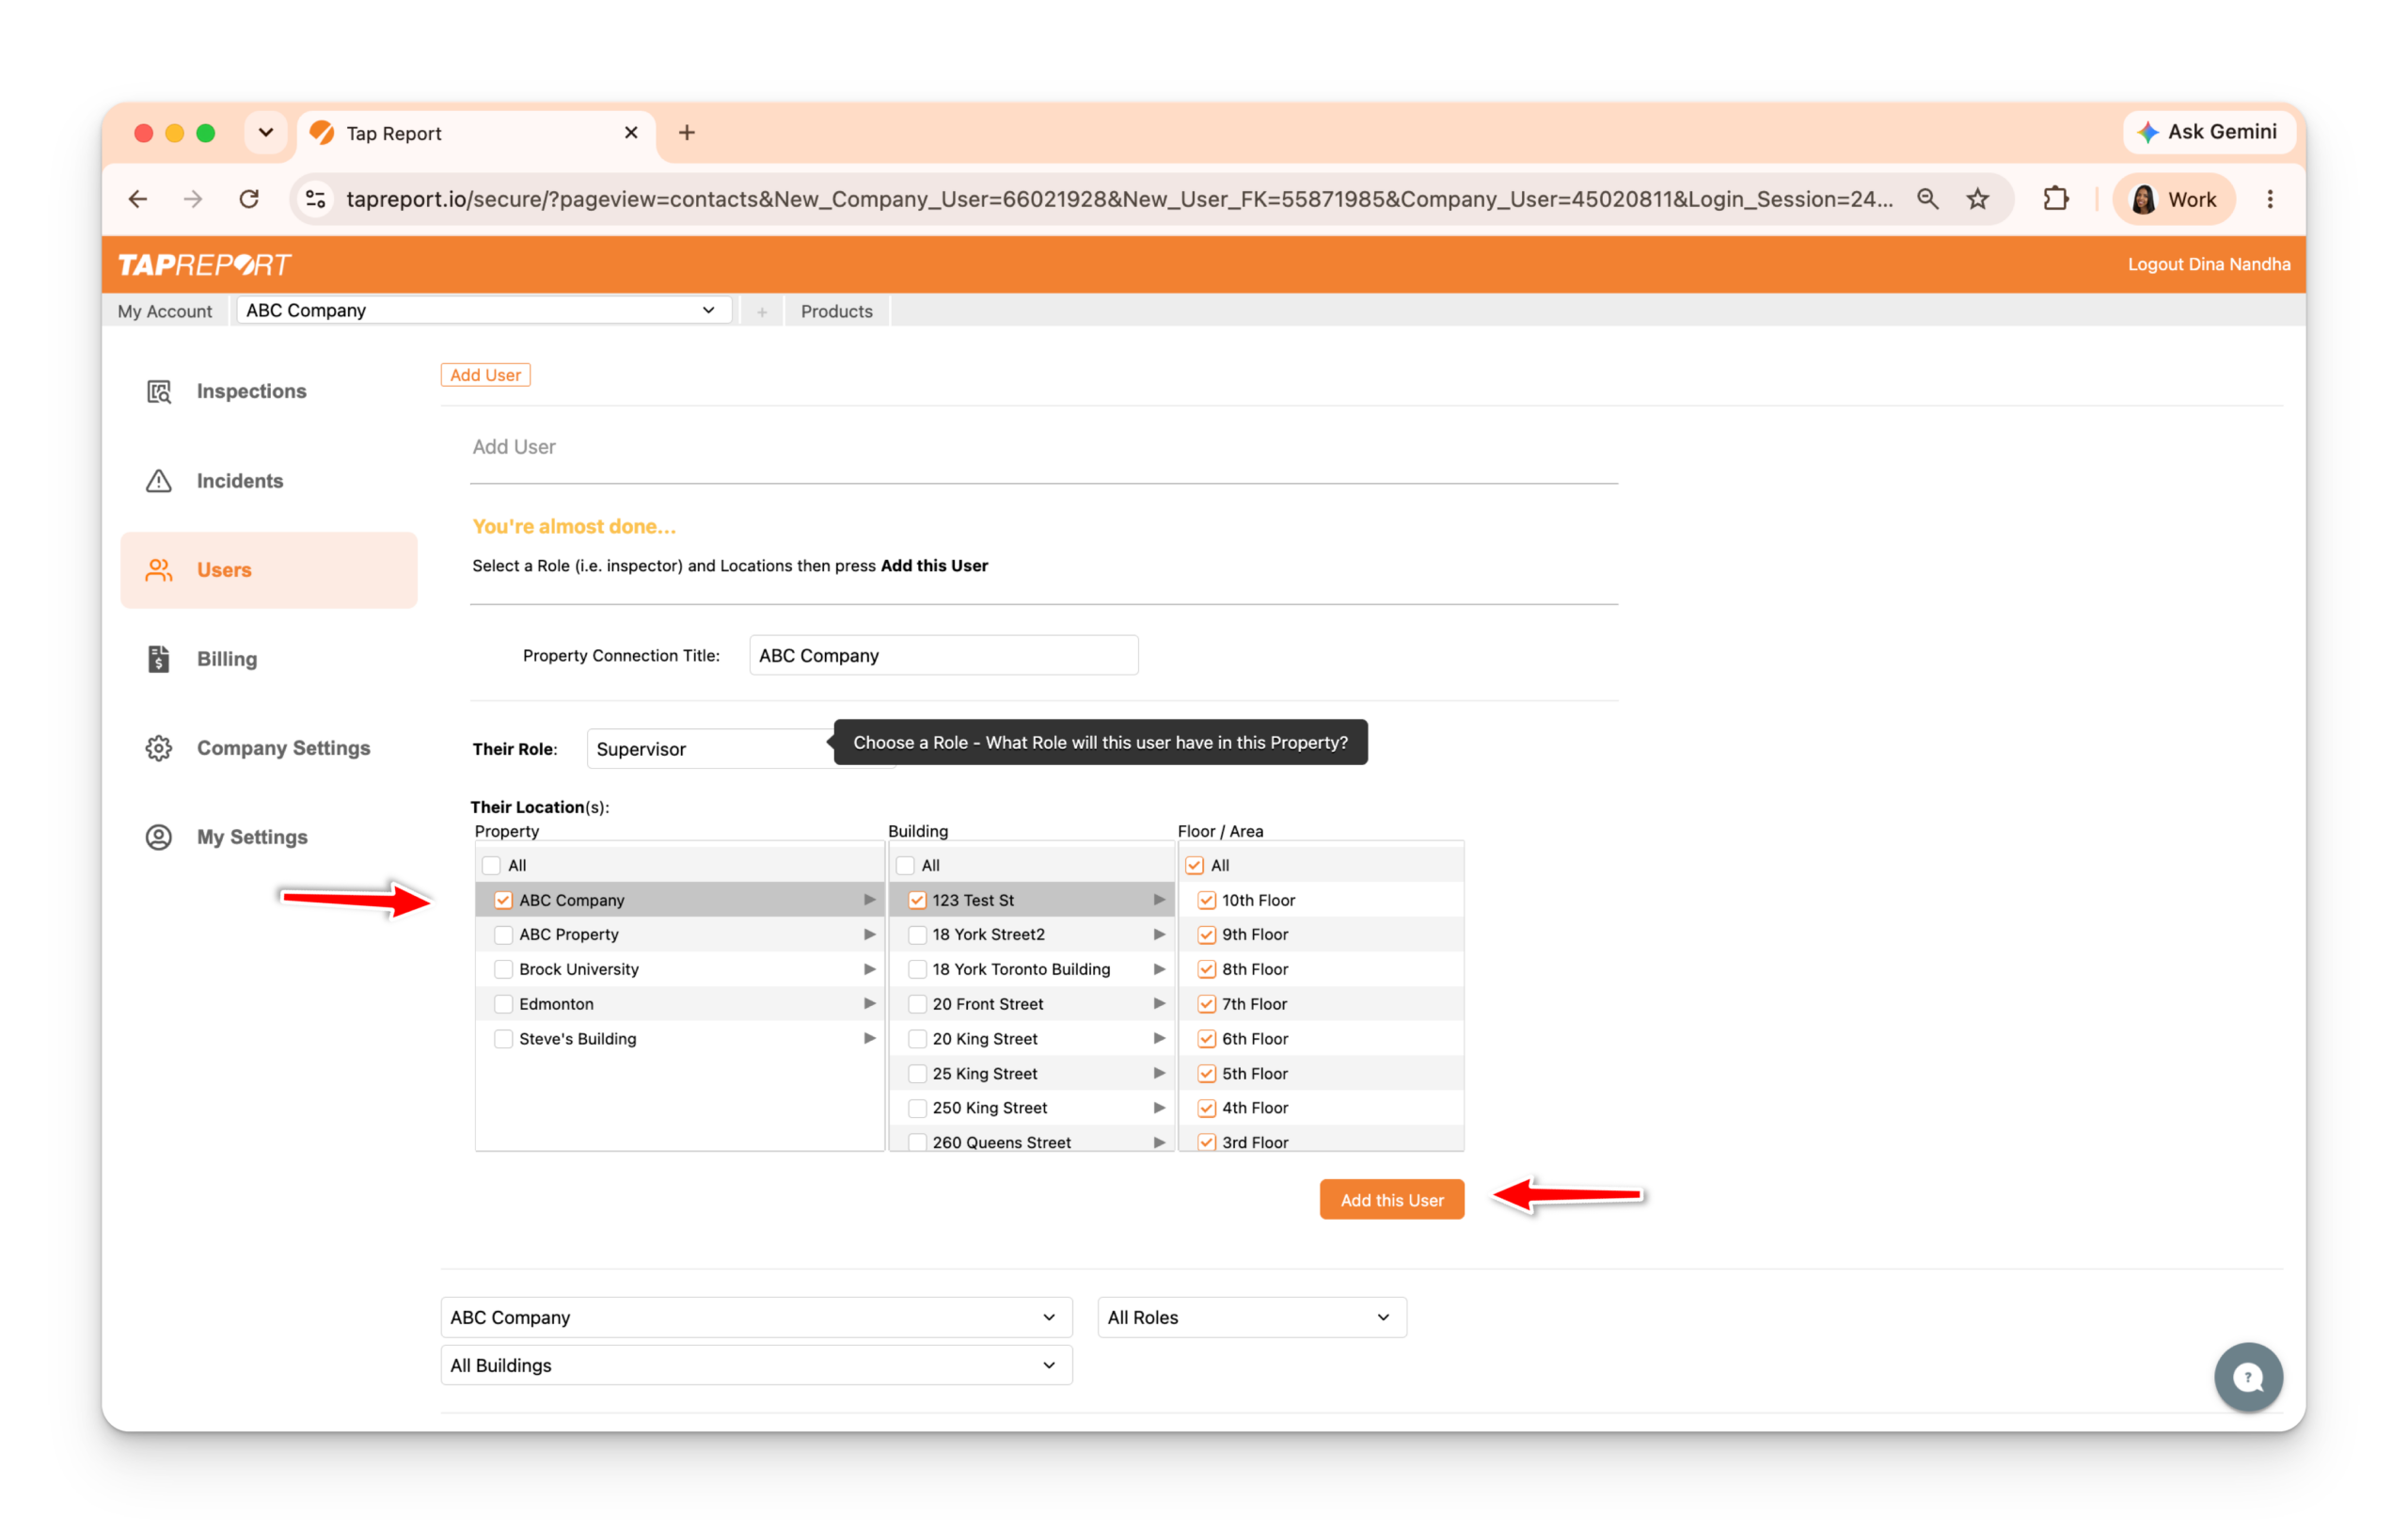Expand the ABC Company property arrow
Image resolution: width=2408 pixels, height=1533 pixels.
pyautogui.click(x=869, y=901)
